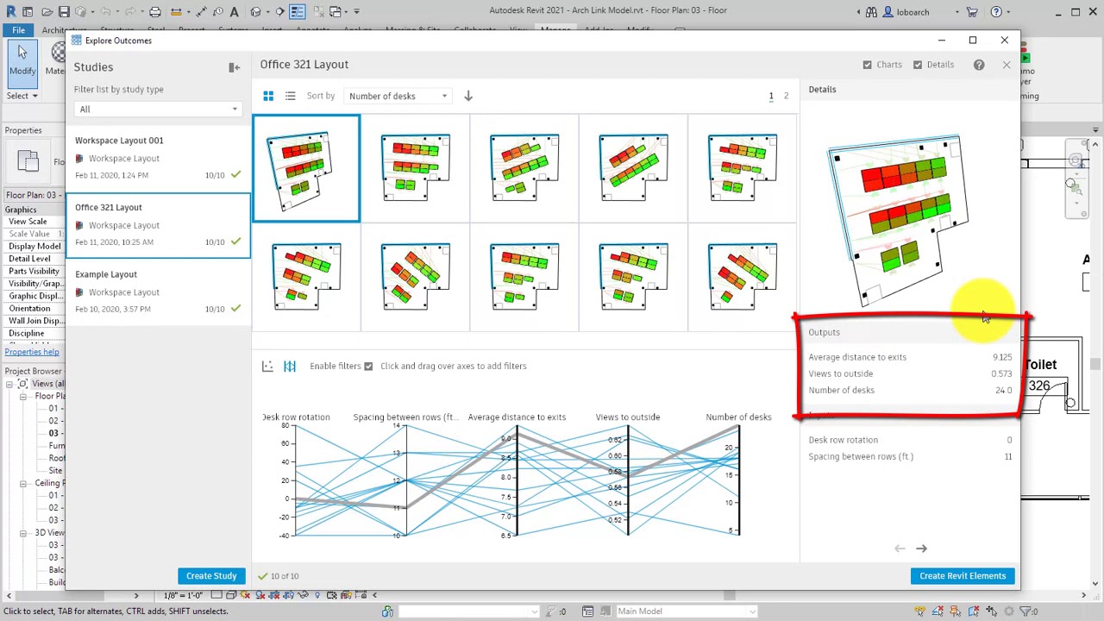Toggle the Charts checkbox
This screenshot has width=1104, height=621.
click(867, 65)
